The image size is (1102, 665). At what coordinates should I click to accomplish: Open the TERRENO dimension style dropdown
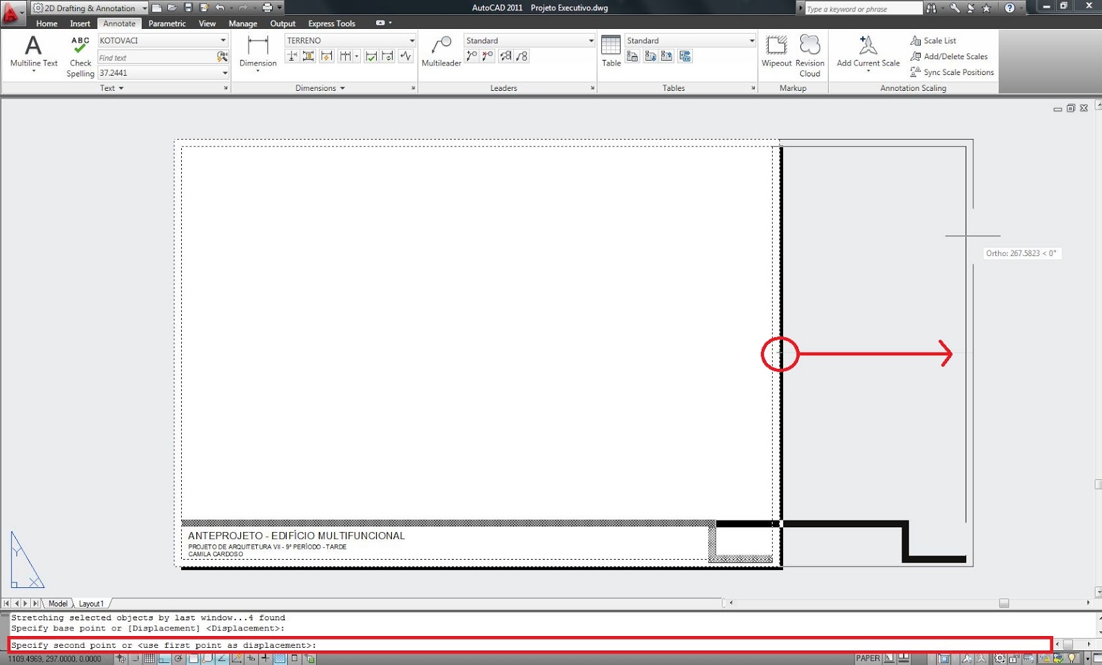click(411, 40)
